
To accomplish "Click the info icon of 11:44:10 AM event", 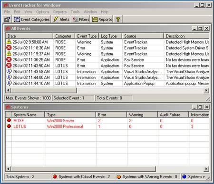I will [9, 83].
